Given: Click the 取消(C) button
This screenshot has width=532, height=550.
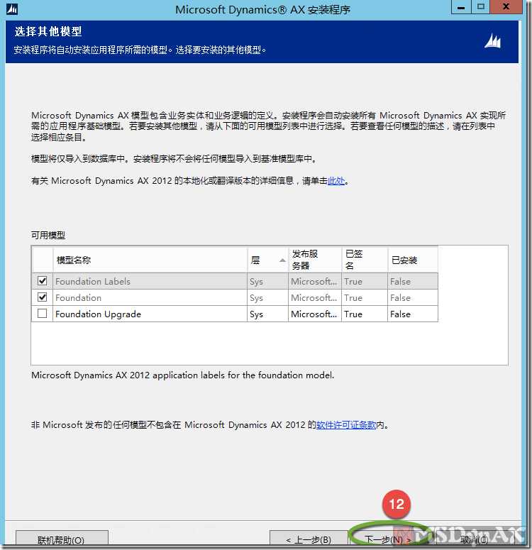Looking at the screenshot, I should click(x=474, y=539).
